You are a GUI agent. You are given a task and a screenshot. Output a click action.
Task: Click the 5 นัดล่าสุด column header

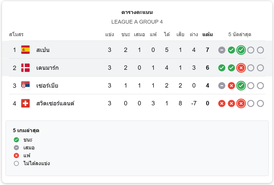click(x=240, y=34)
